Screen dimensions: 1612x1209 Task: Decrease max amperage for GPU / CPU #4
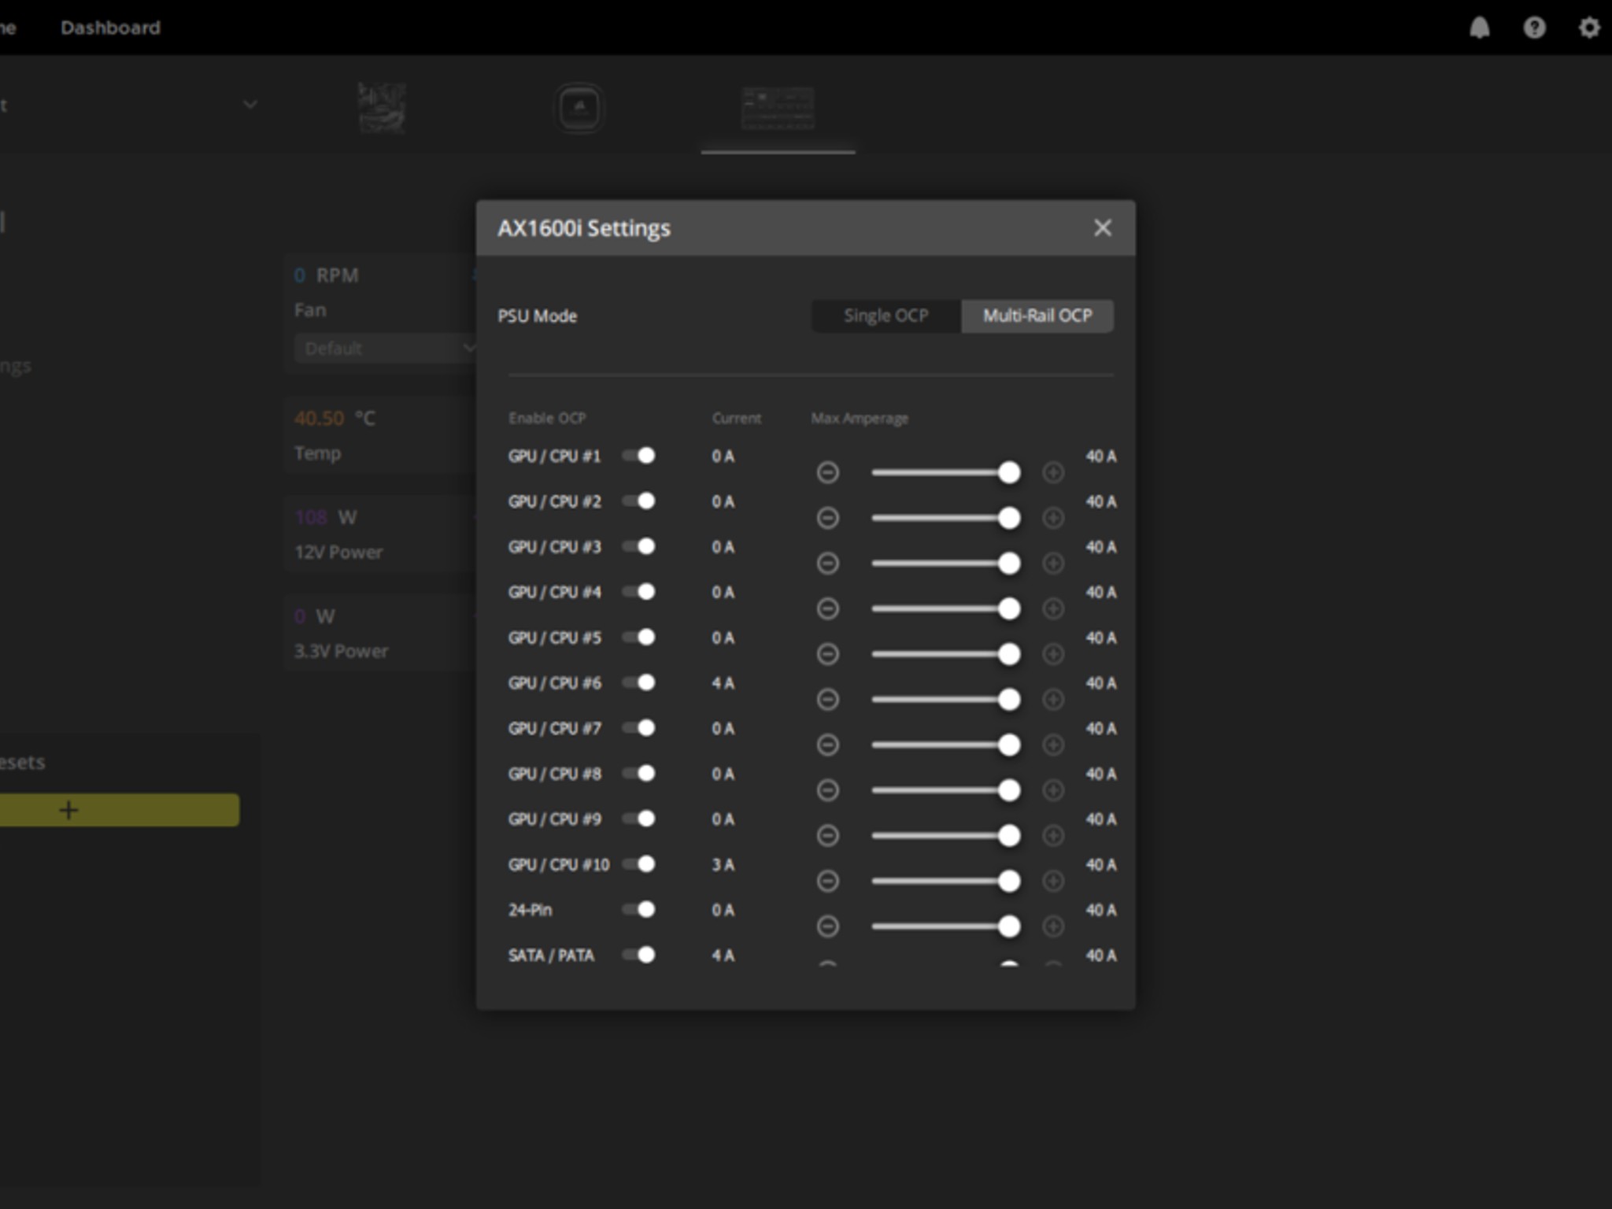[827, 608]
